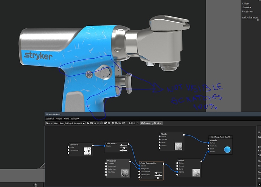Click the align nodes tree toolbar icon
Screen dimensions: 261x187
point(123,123)
